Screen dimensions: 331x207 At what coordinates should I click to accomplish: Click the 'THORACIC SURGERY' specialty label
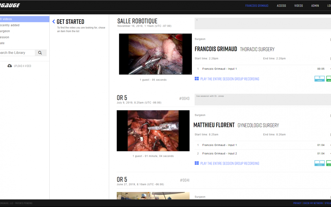pos(257,49)
